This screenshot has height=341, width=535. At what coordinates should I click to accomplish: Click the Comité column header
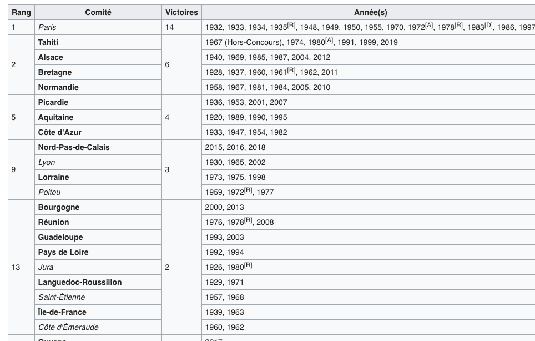coord(98,12)
